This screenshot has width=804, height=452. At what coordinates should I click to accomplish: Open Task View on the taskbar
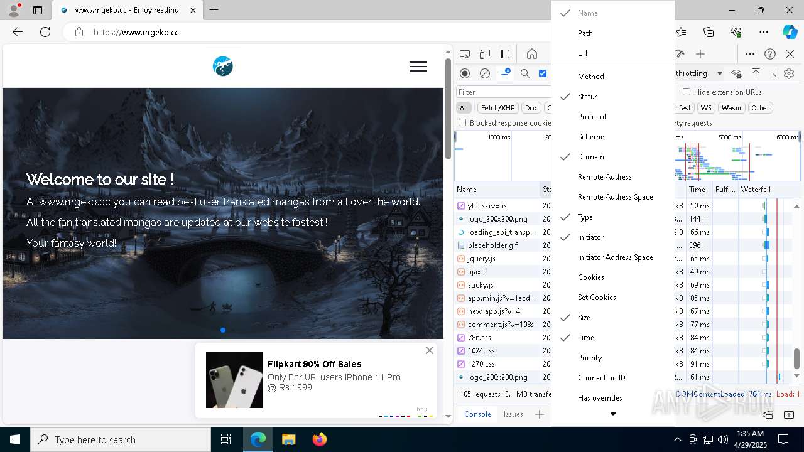pos(226,439)
